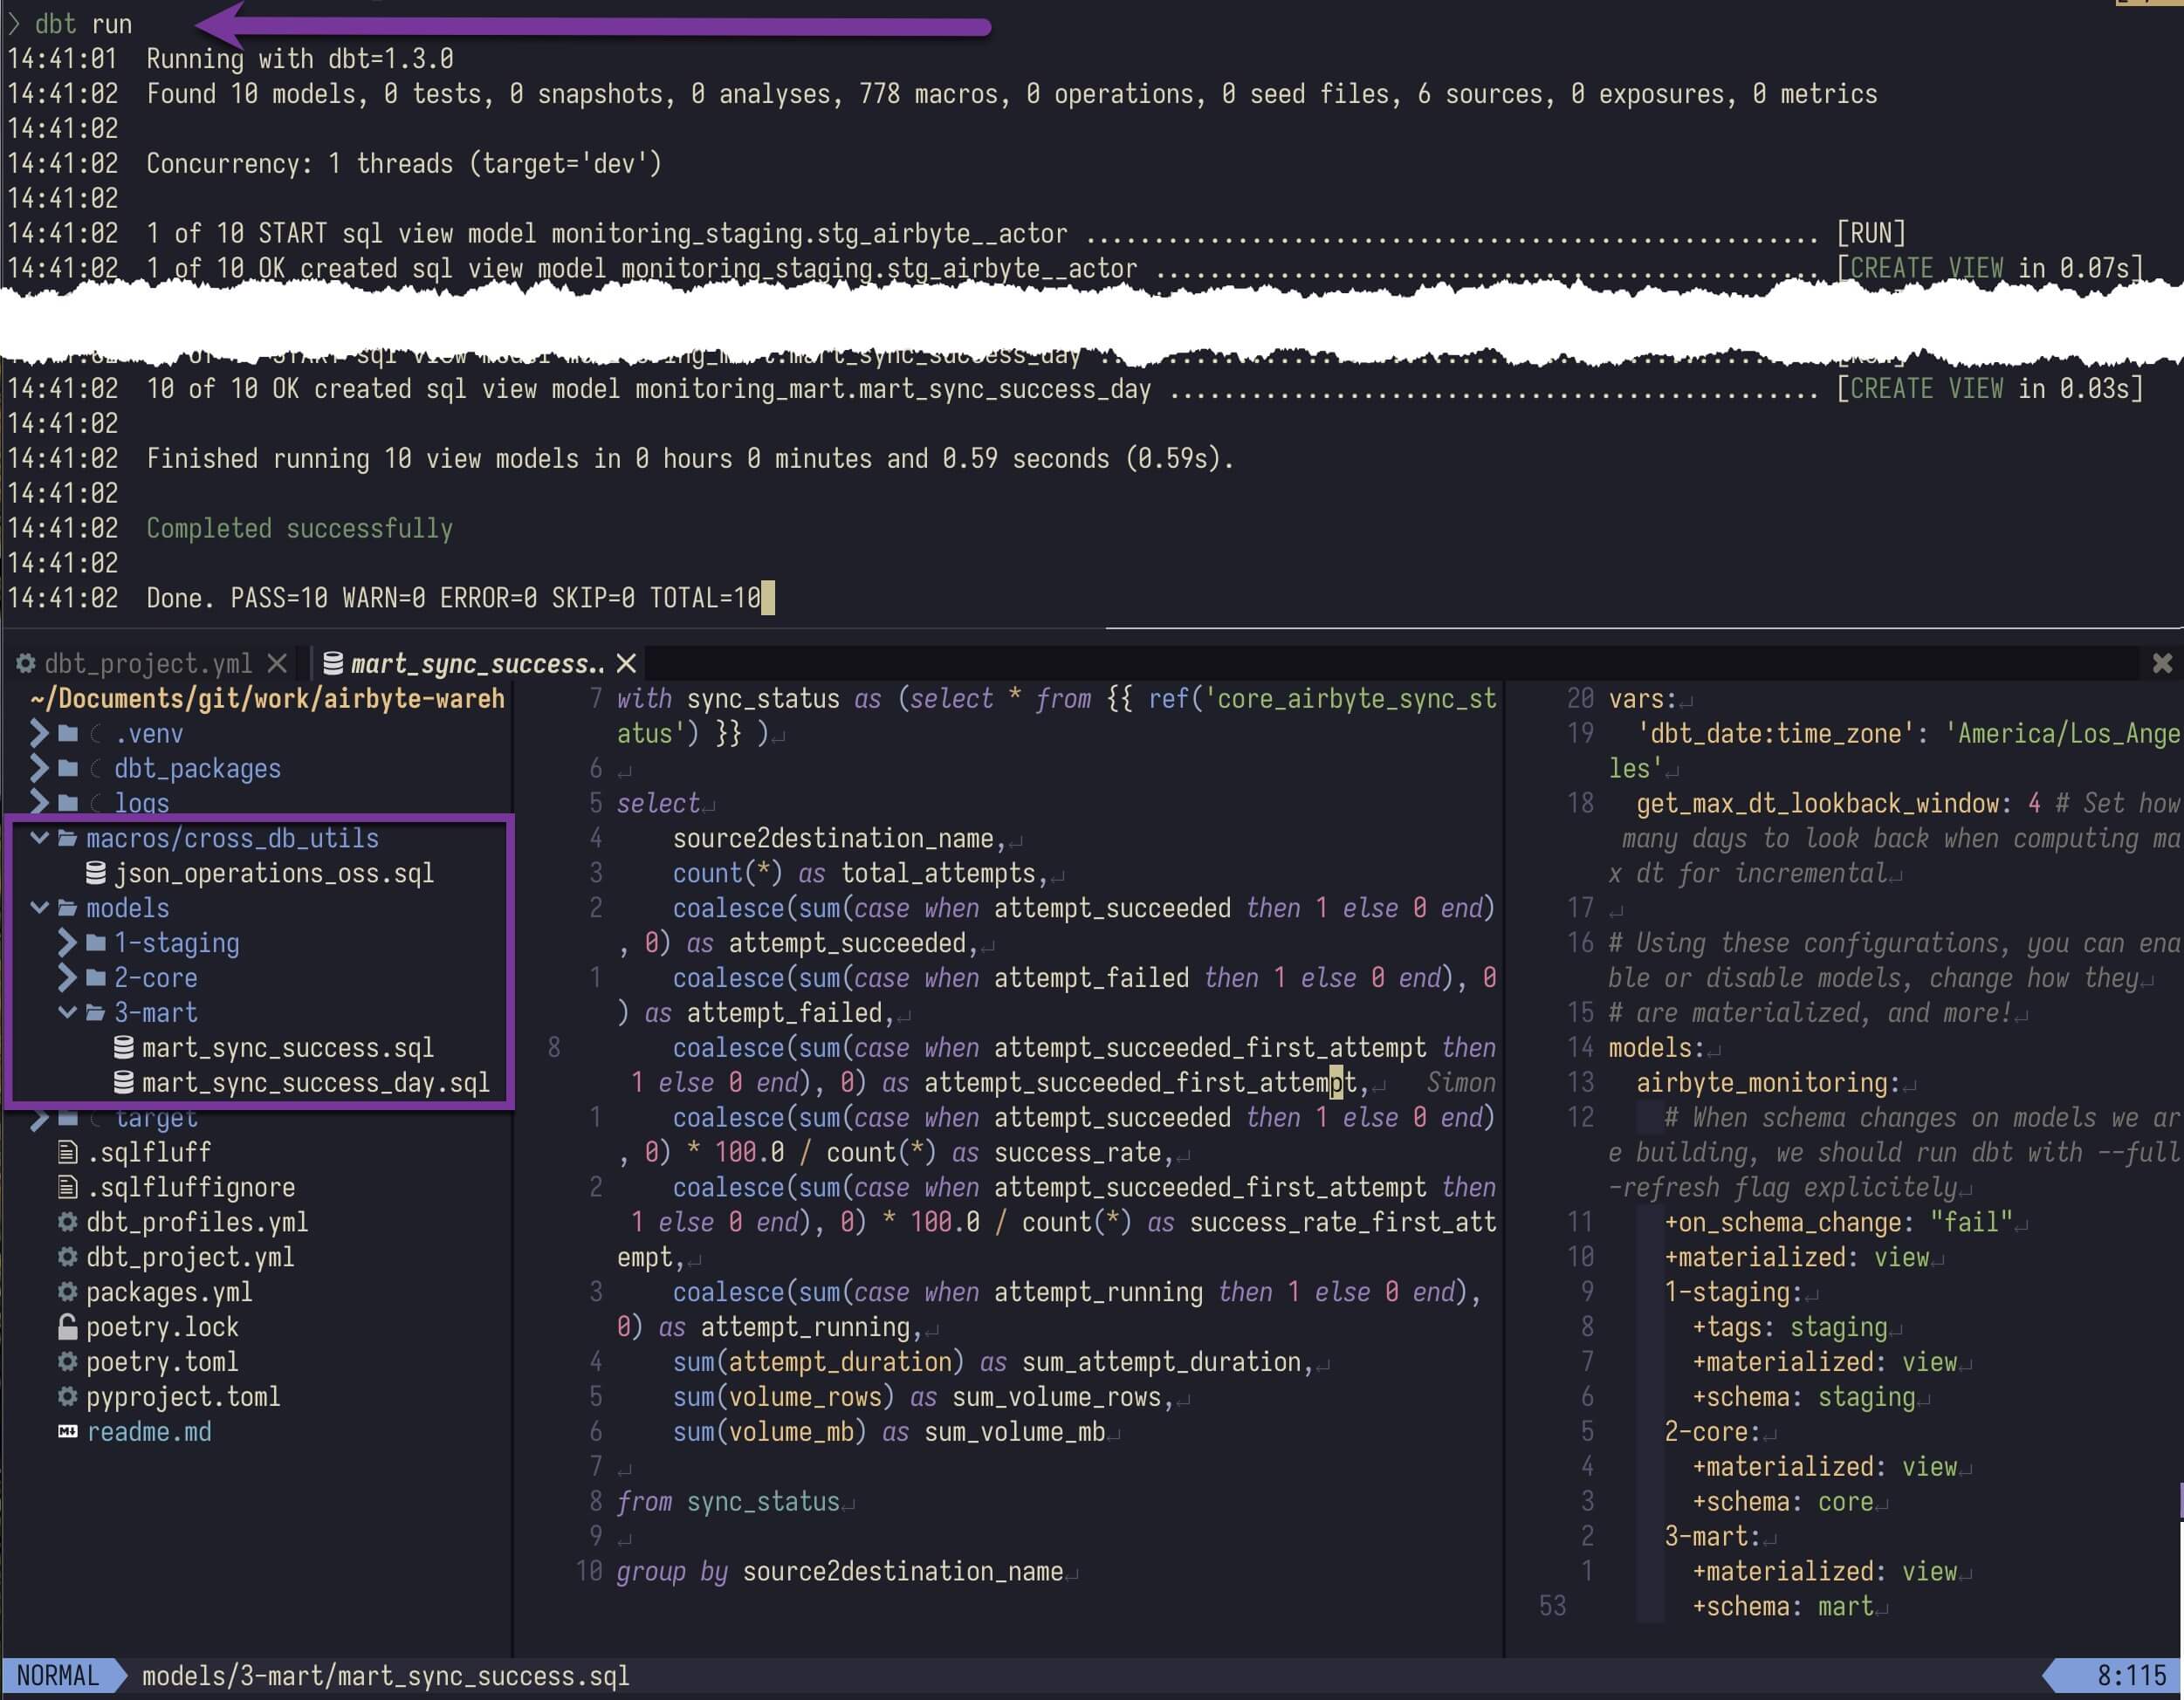Click gear icon beside dbt_profiles.yml
Image resolution: width=2184 pixels, height=1700 pixels.
click(67, 1222)
